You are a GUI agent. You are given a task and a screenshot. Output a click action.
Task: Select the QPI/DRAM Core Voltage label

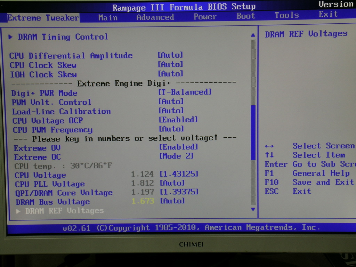coord(64,193)
